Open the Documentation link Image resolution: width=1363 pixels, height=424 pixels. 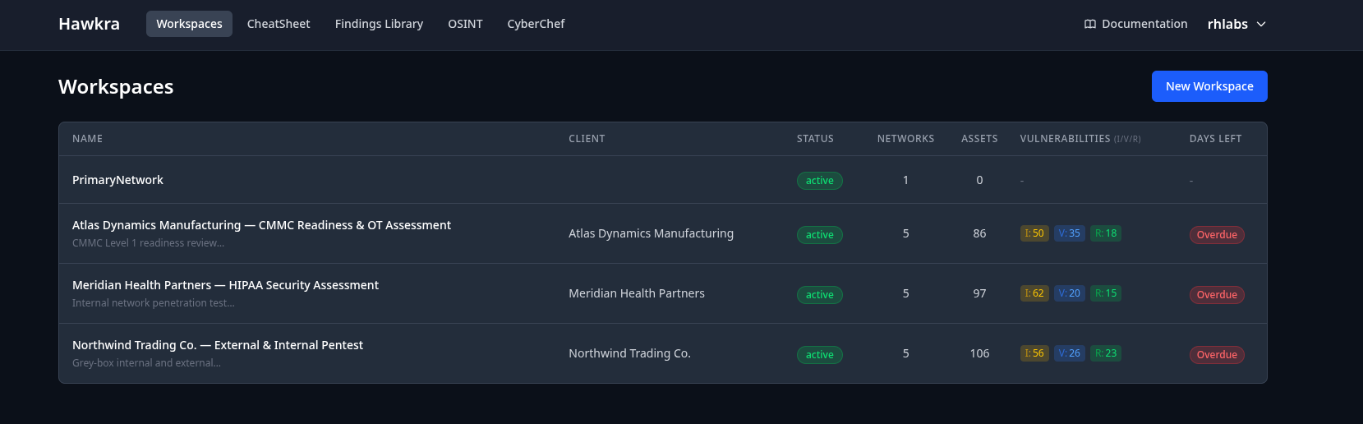click(1136, 24)
